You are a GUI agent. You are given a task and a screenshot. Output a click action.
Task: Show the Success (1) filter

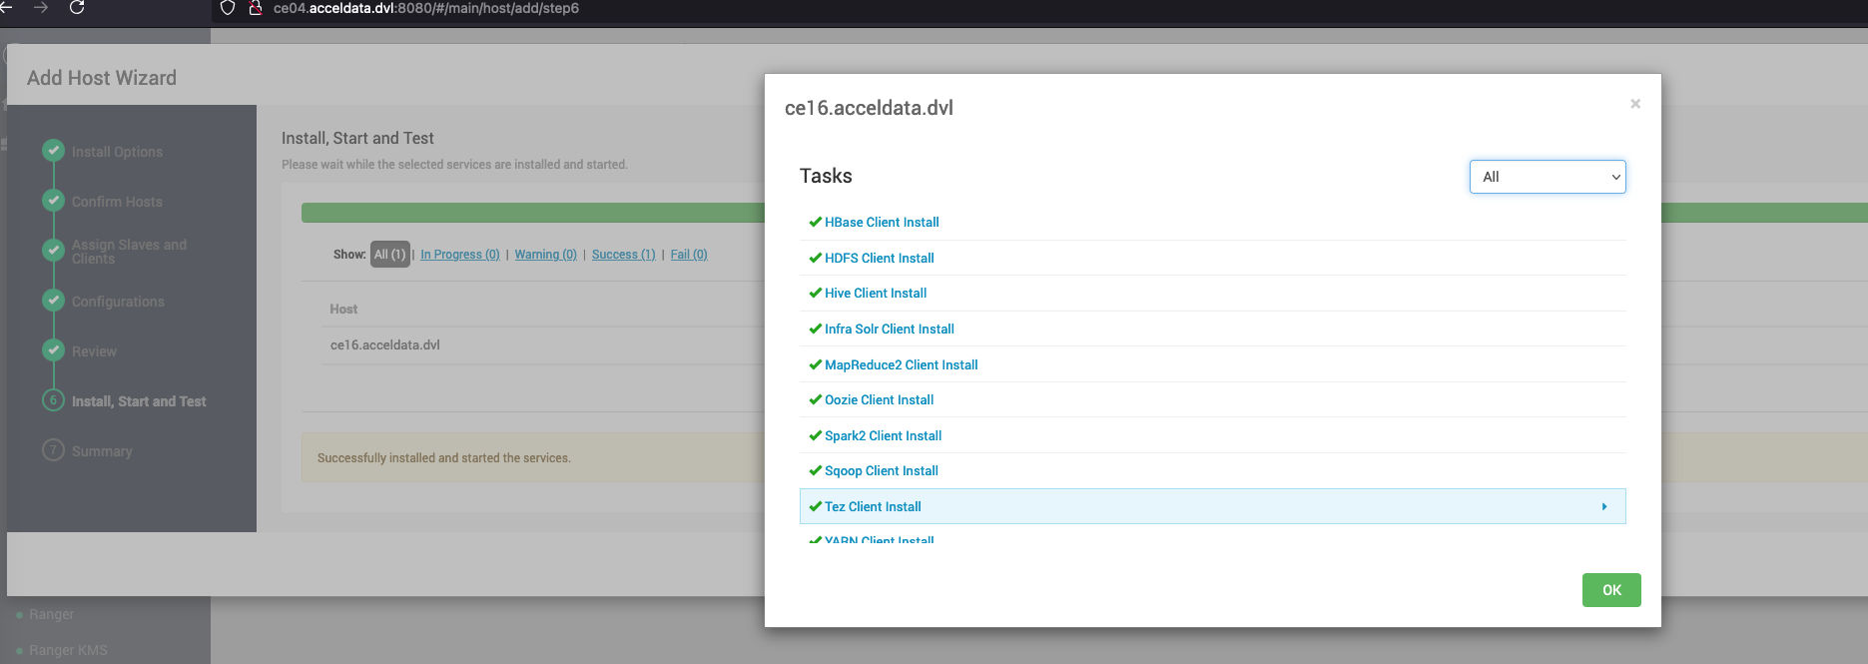[624, 255]
